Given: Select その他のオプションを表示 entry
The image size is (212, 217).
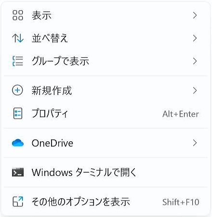Looking at the screenshot, I should [106, 202].
